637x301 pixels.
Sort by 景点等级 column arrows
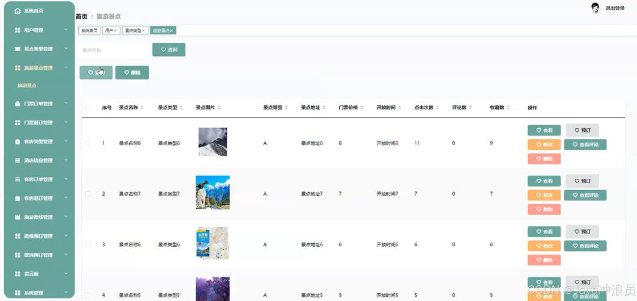tap(286, 108)
